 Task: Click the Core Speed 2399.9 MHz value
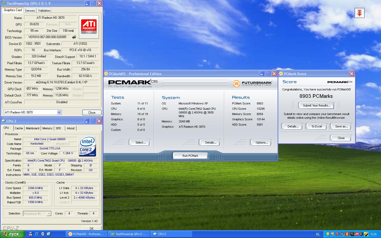[35, 188]
